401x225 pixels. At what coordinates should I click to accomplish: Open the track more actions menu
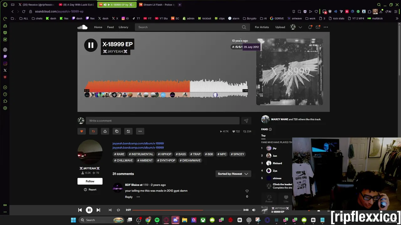(140, 131)
